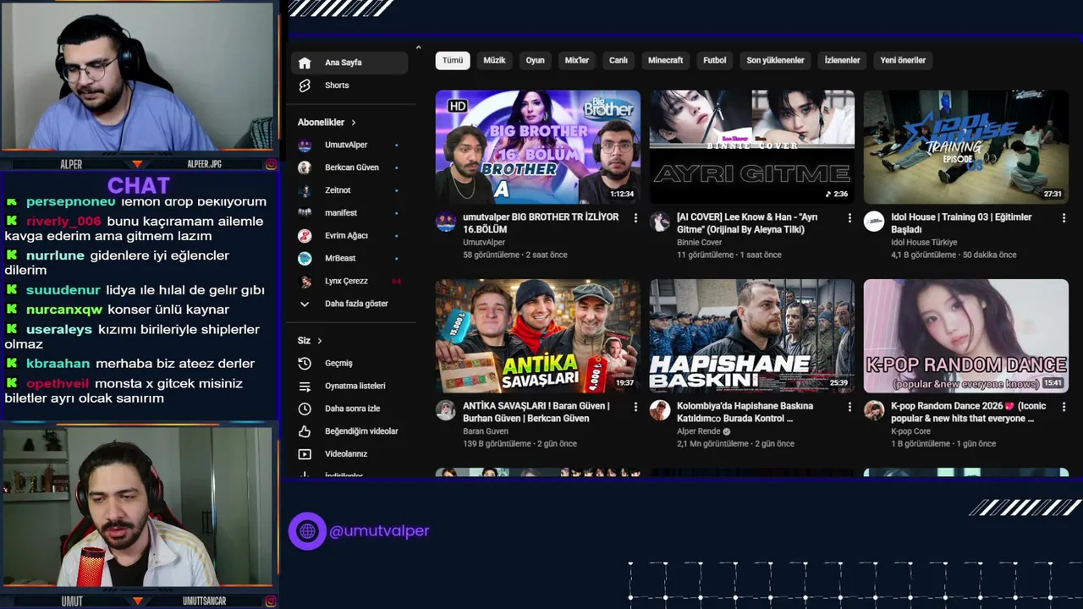1083x609 pixels.
Task: Click Alper Rende channel avatar under video
Action: (x=660, y=410)
